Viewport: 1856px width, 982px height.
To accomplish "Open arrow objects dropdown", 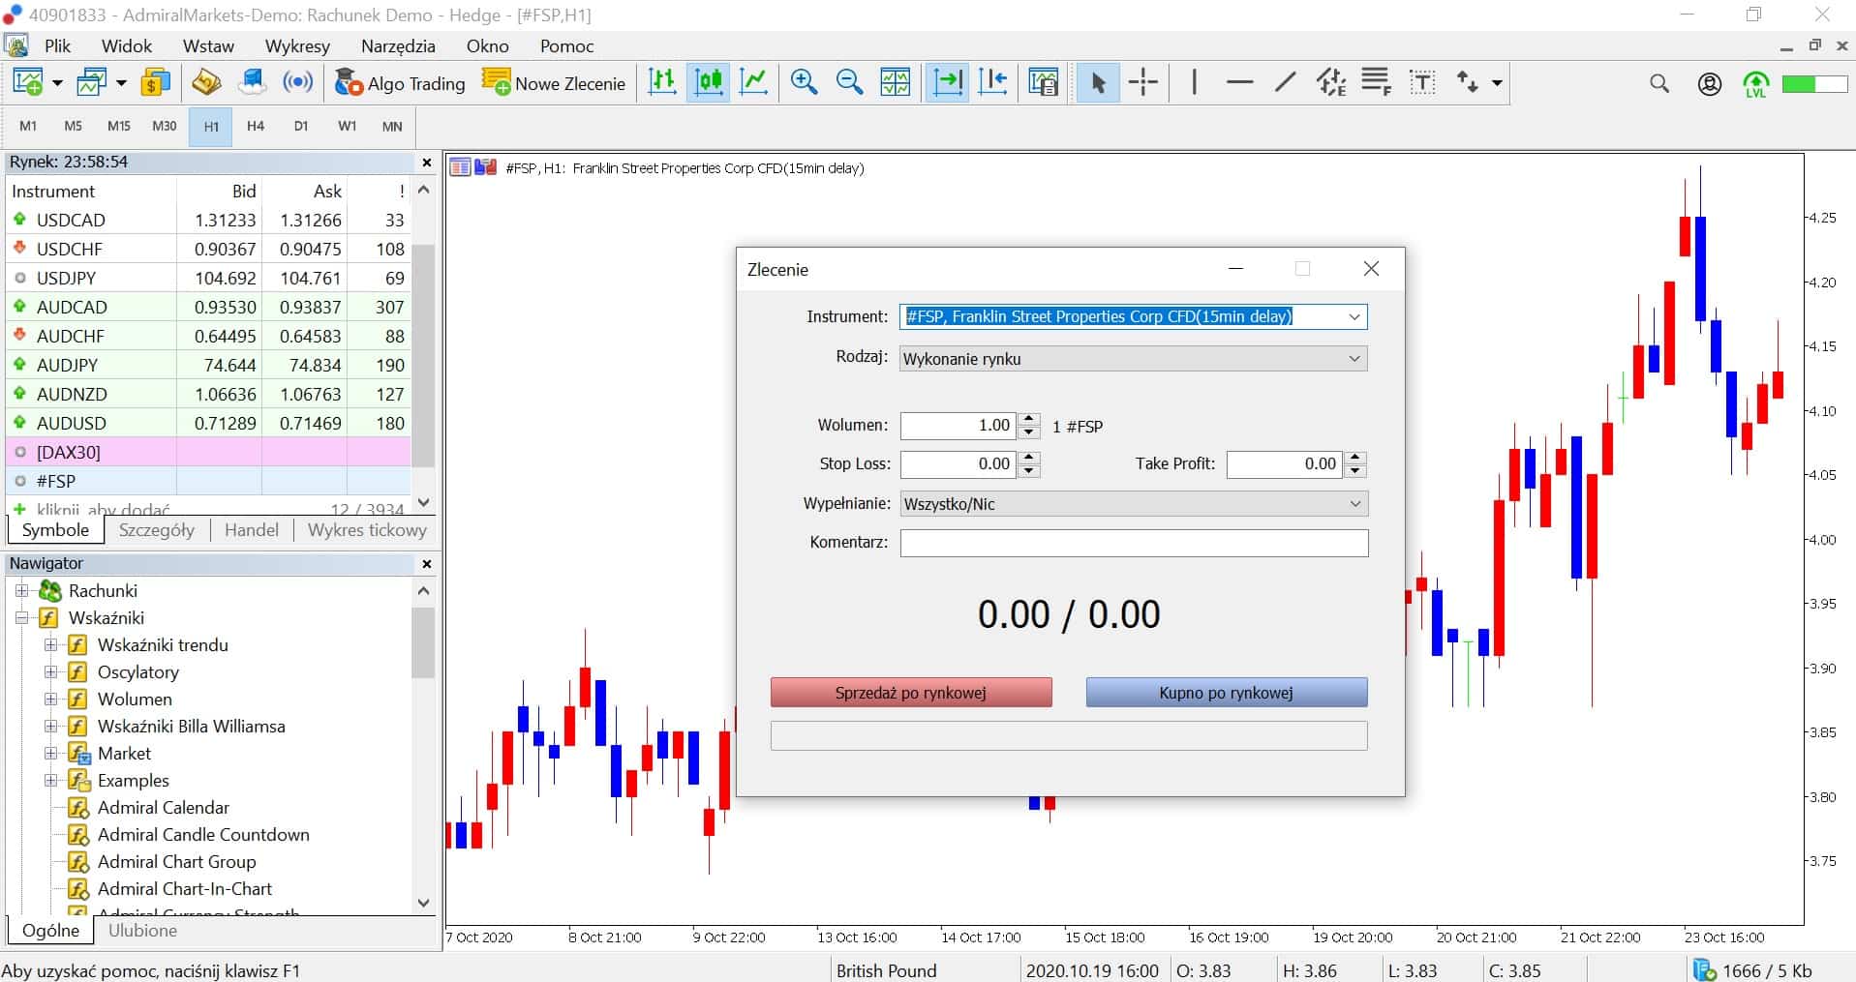I will (x=1497, y=83).
